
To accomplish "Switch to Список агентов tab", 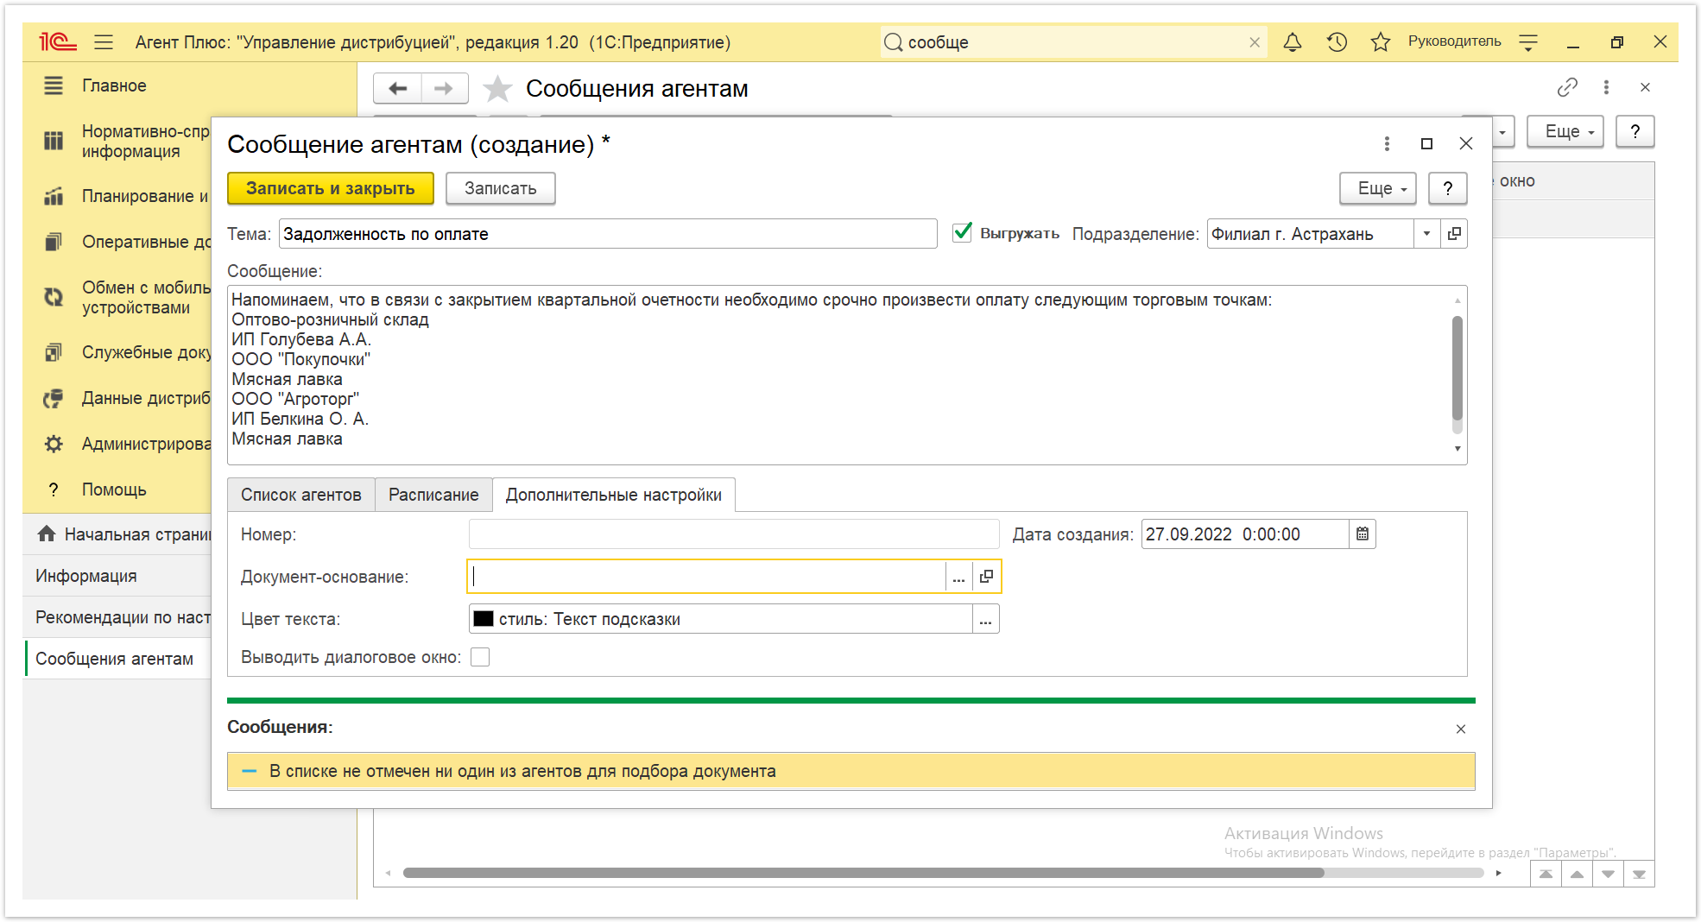I will 301,495.
